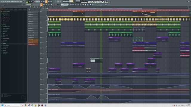Open the PATTERNS menu

[9, 1]
